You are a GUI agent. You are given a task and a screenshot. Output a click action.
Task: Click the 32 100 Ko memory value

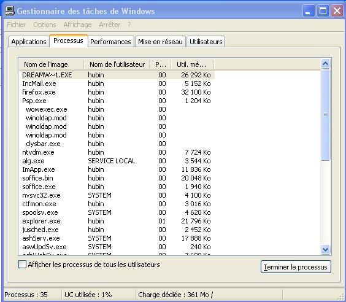point(196,92)
